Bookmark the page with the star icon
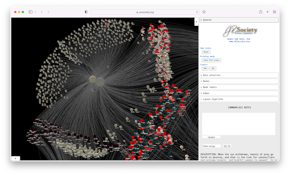The width and height of the screenshot is (290, 175). (204, 12)
